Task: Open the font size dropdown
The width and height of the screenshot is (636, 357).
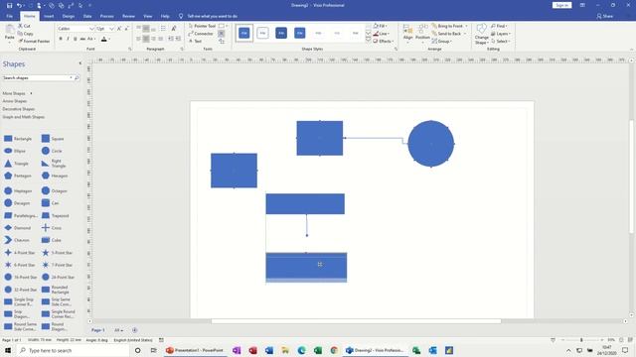Action: click(111, 29)
